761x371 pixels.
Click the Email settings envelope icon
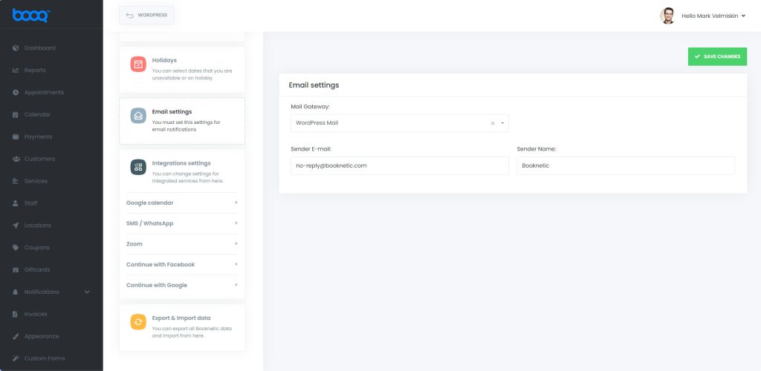[x=138, y=116]
